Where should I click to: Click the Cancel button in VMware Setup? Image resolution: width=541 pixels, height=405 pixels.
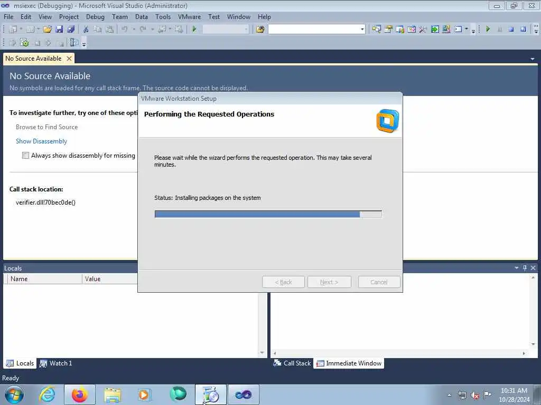(x=379, y=282)
